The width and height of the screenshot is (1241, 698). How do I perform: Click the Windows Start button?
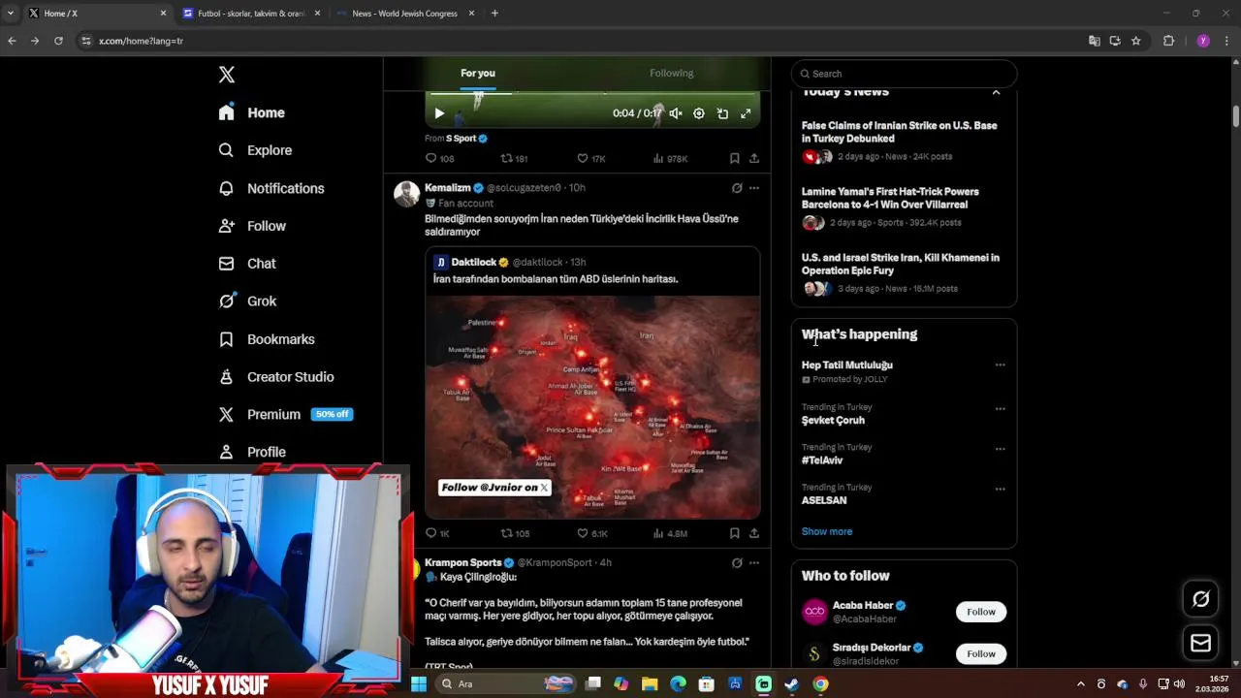coord(419,683)
